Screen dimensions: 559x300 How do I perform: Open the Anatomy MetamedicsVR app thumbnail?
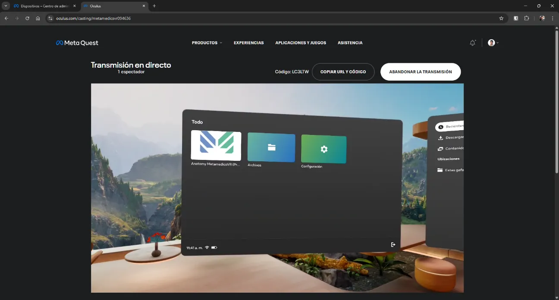[216, 145]
